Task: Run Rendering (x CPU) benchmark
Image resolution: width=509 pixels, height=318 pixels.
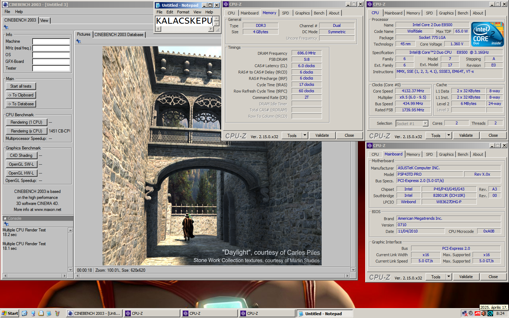Action: (27, 131)
